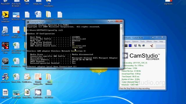This screenshot has width=186, height=104.
Task: Click the 'Host Name' line in Command Prompt
Action: pos(55,37)
